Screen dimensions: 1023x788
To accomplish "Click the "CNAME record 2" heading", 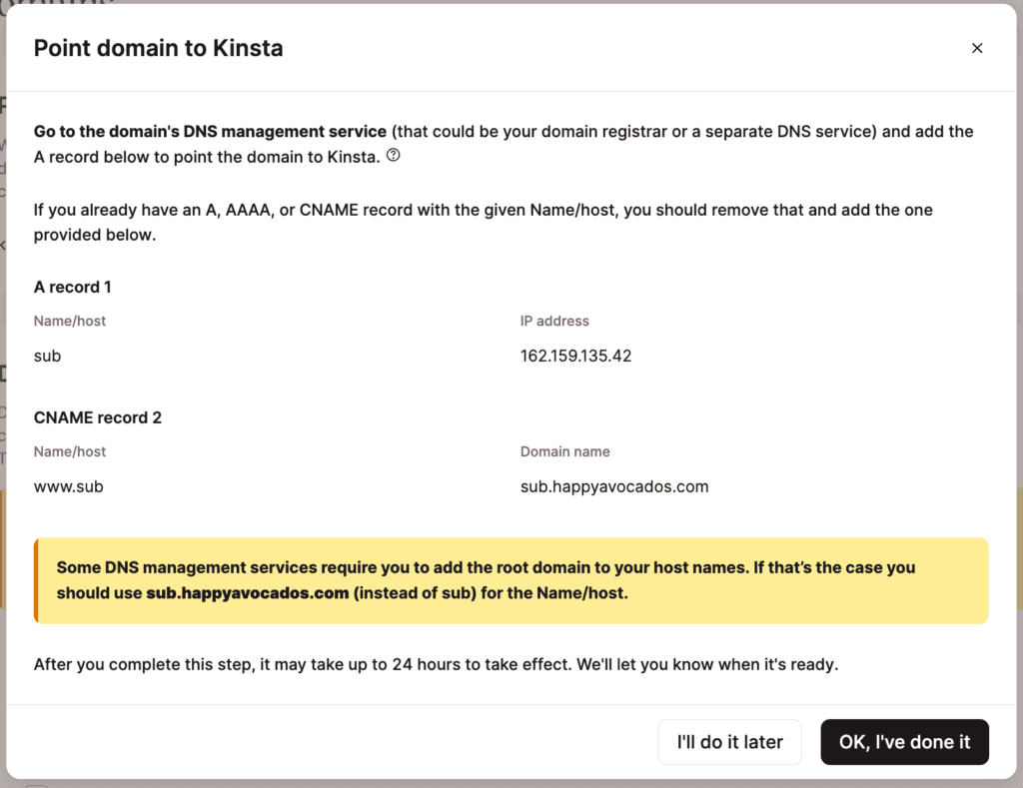I will pyautogui.click(x=97, y=417).
